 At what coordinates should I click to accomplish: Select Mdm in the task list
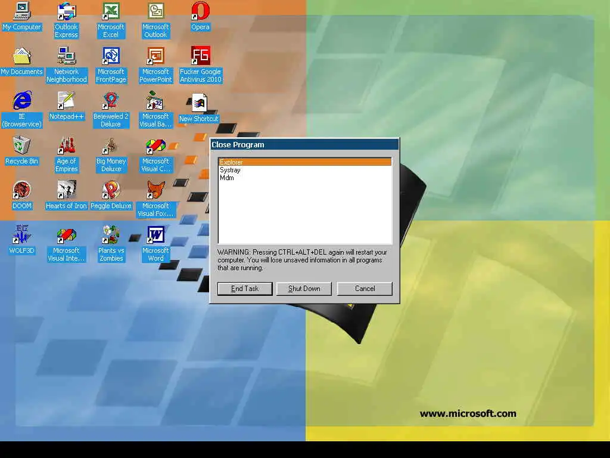[305, 178]
